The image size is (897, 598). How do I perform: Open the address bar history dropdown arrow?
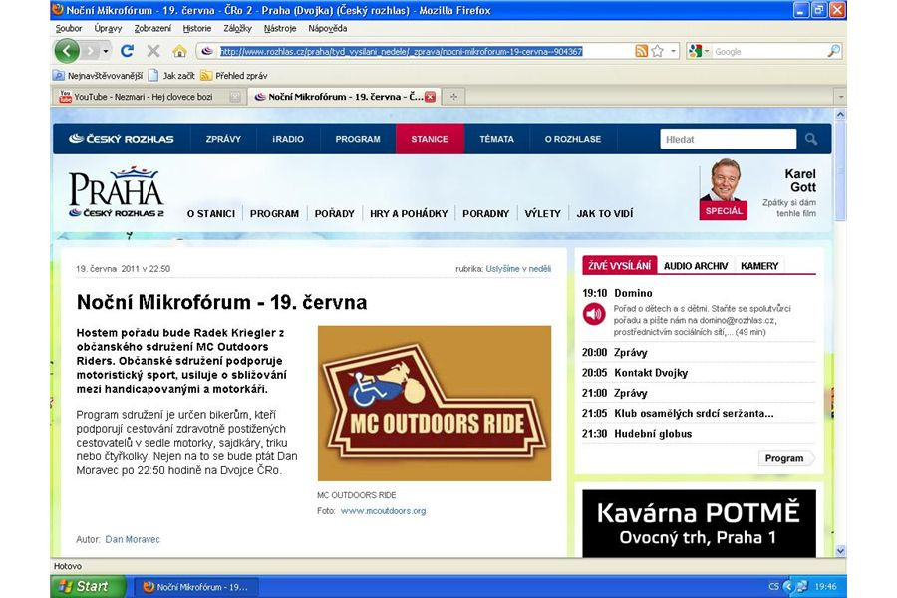[x=674, y=51]
